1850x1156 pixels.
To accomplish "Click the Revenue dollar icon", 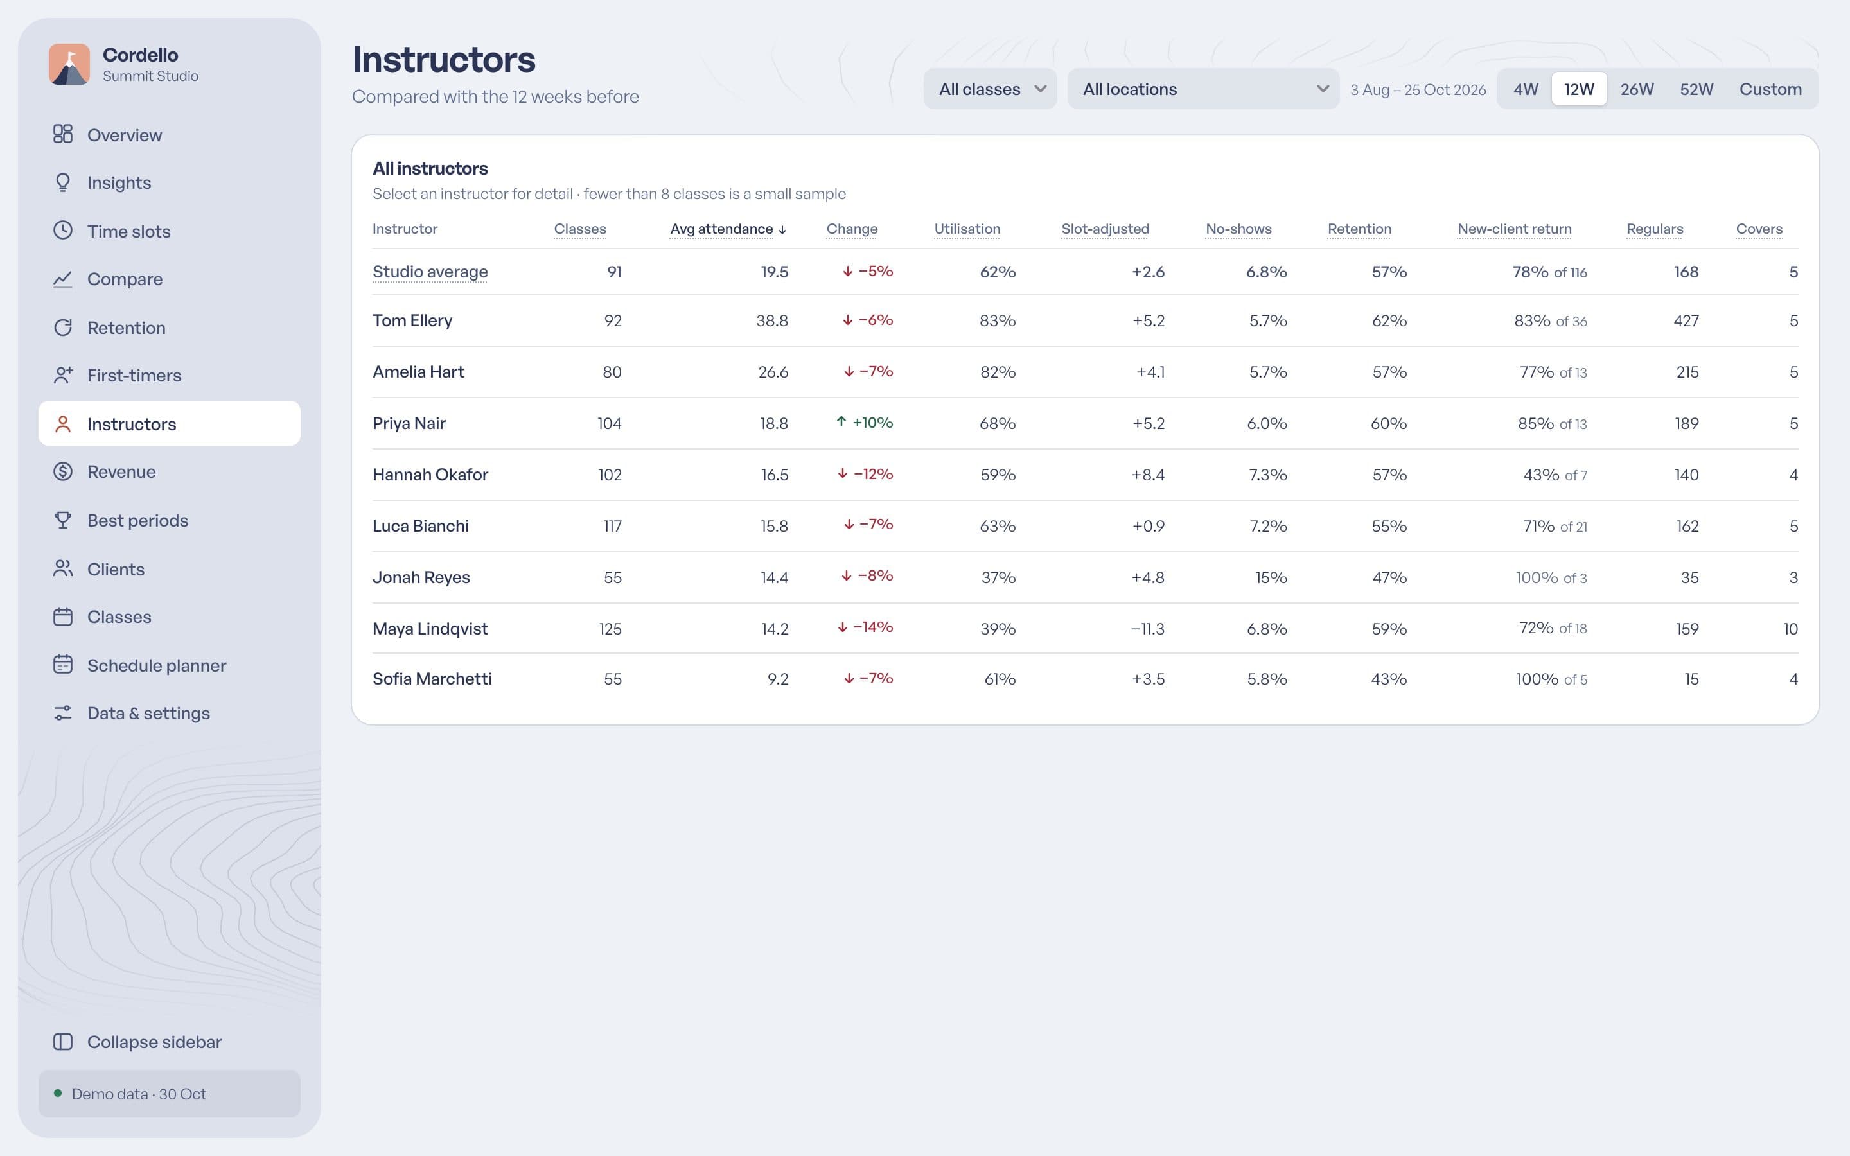I will coord(63,471).
